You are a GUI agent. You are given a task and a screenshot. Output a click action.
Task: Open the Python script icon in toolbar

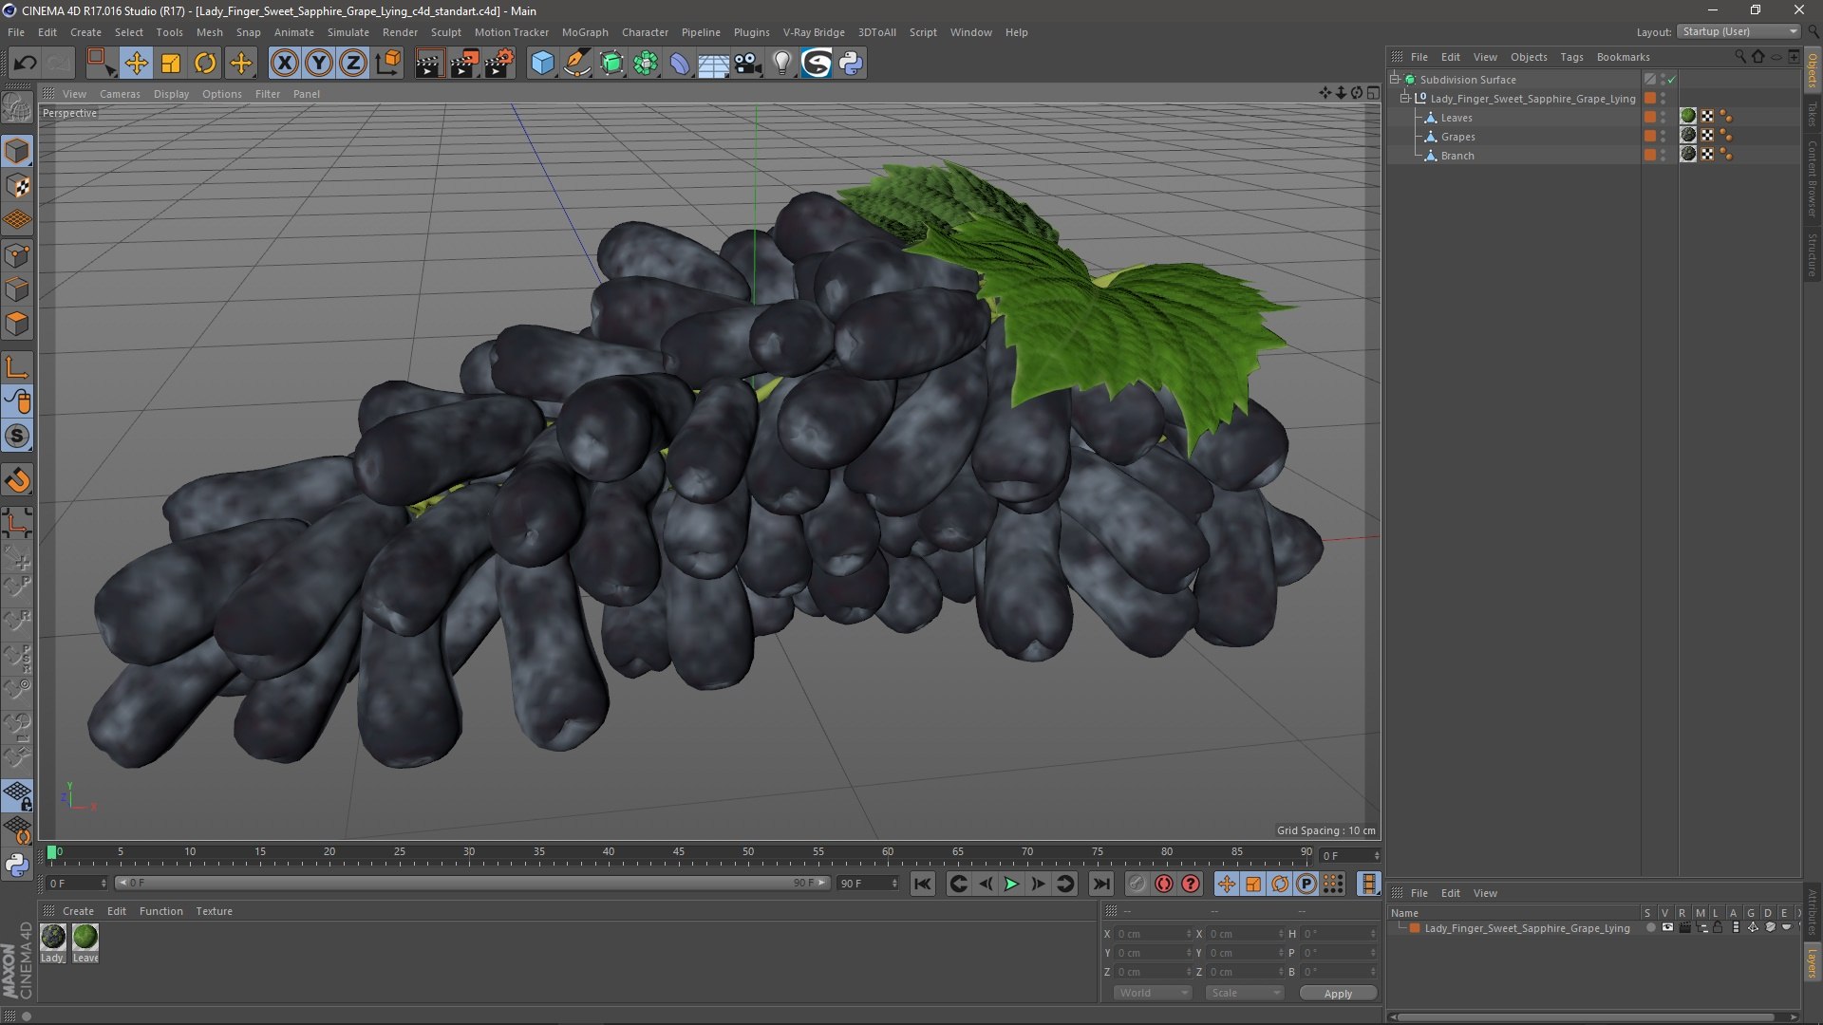[x=851, y=64]
